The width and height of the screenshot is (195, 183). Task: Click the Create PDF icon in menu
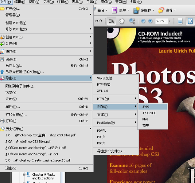(2, 37)
